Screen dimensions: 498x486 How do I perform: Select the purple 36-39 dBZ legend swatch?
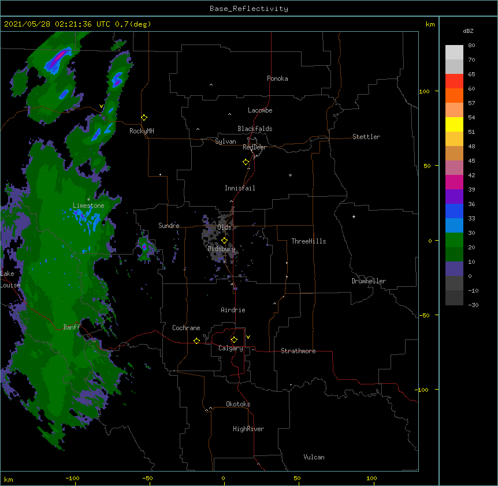454,196
